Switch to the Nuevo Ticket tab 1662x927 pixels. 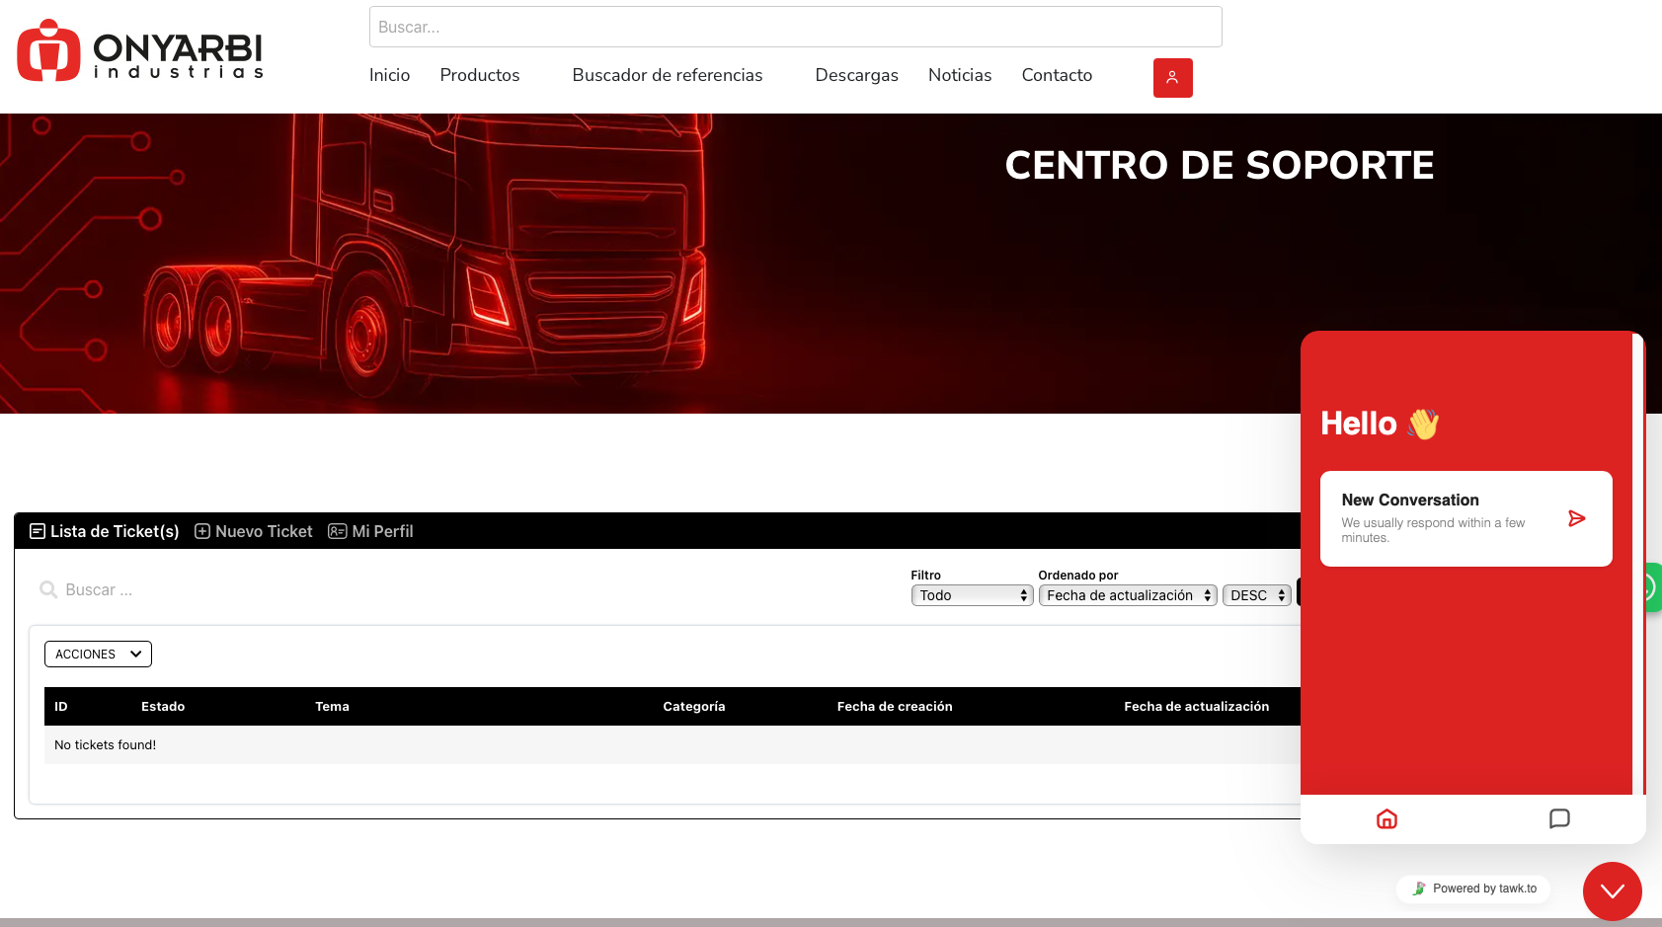pos(254,531)
